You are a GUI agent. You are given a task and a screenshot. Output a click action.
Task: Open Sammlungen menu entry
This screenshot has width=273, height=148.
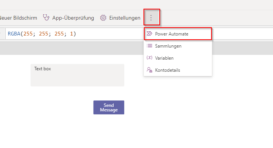coord(178,46)
